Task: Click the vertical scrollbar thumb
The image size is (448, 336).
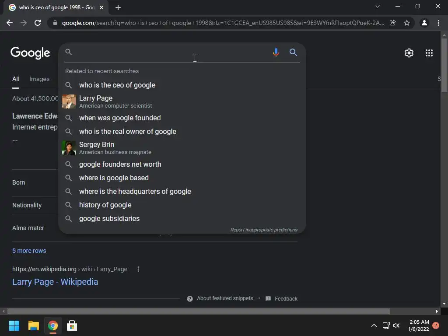Action: point(444,65)
